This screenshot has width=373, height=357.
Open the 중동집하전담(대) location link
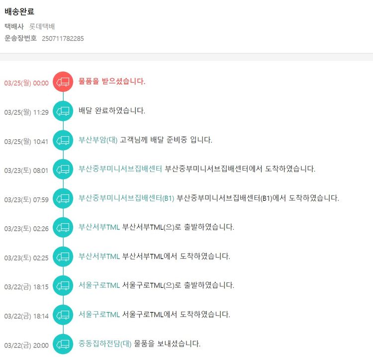(105, 344)
